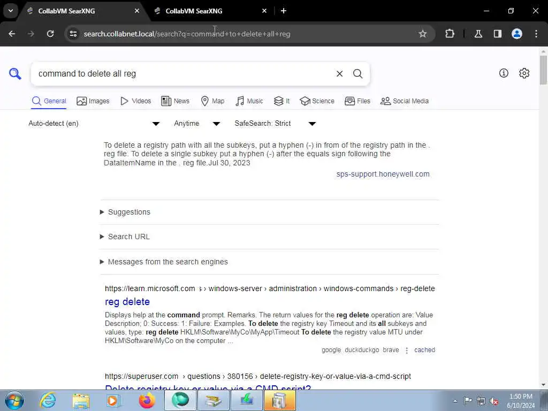548x411 pixels.
Task: Focus the search query input field
Action: tap(184, 74)
